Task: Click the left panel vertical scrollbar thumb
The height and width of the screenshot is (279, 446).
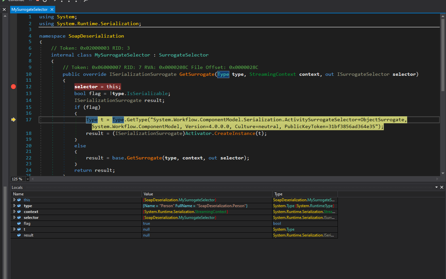Action: 5,232
